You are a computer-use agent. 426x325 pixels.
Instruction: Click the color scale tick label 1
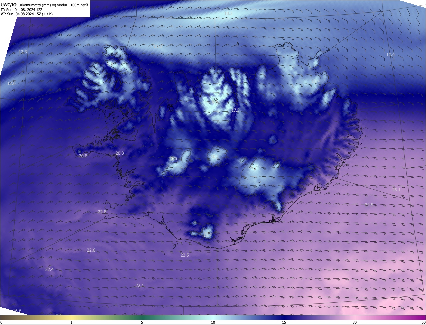point(71,322)
